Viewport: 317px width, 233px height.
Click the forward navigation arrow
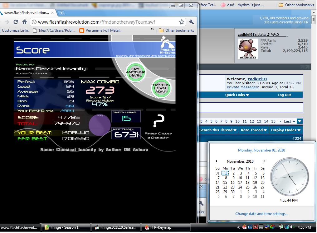pyautogui.click(x=7, y=22)
